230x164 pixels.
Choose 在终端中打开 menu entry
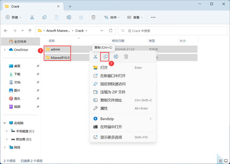click(123, 127)
